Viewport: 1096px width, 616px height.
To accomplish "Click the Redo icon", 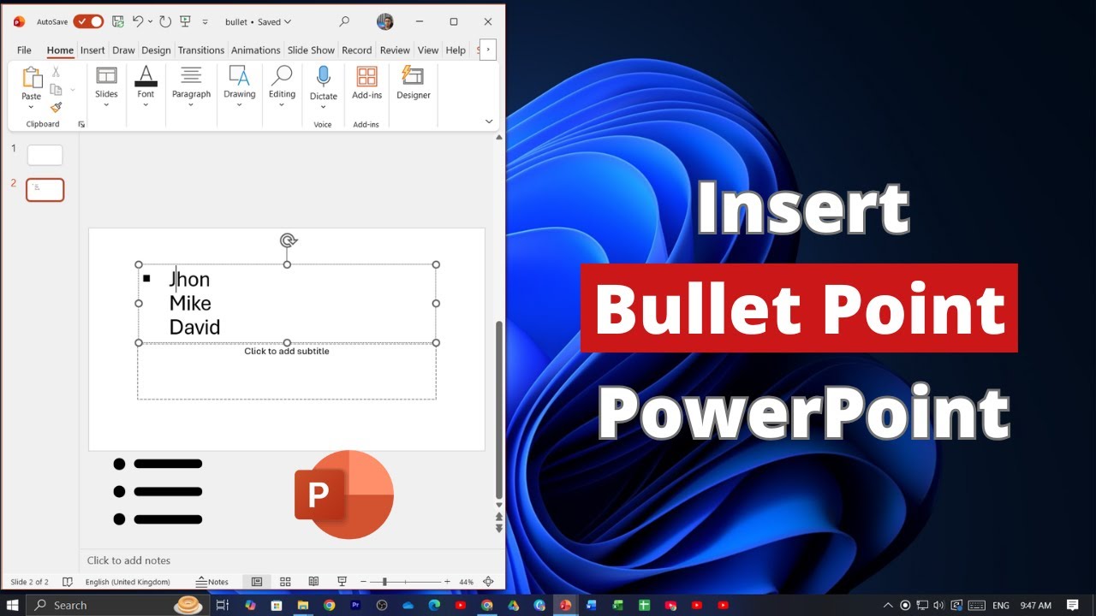I will click(x=165, y=21).
